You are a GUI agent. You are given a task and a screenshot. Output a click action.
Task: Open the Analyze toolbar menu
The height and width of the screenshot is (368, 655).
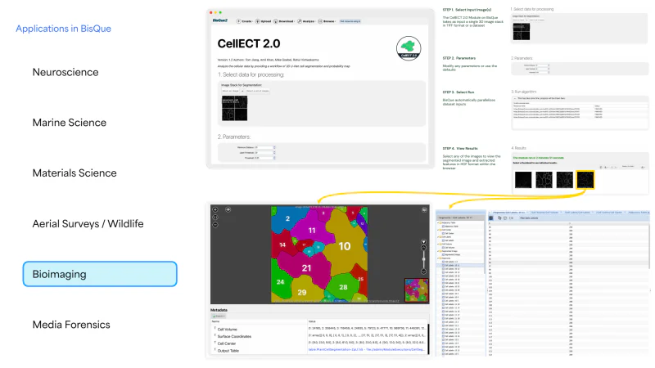[306, 21]
